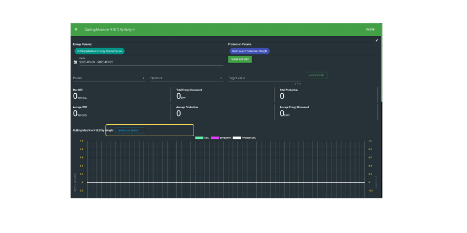The height and width of the screenshot is (233, 467).
Task: Click the white Average SEC line in the chart
Action: click(x=226, y=182)
